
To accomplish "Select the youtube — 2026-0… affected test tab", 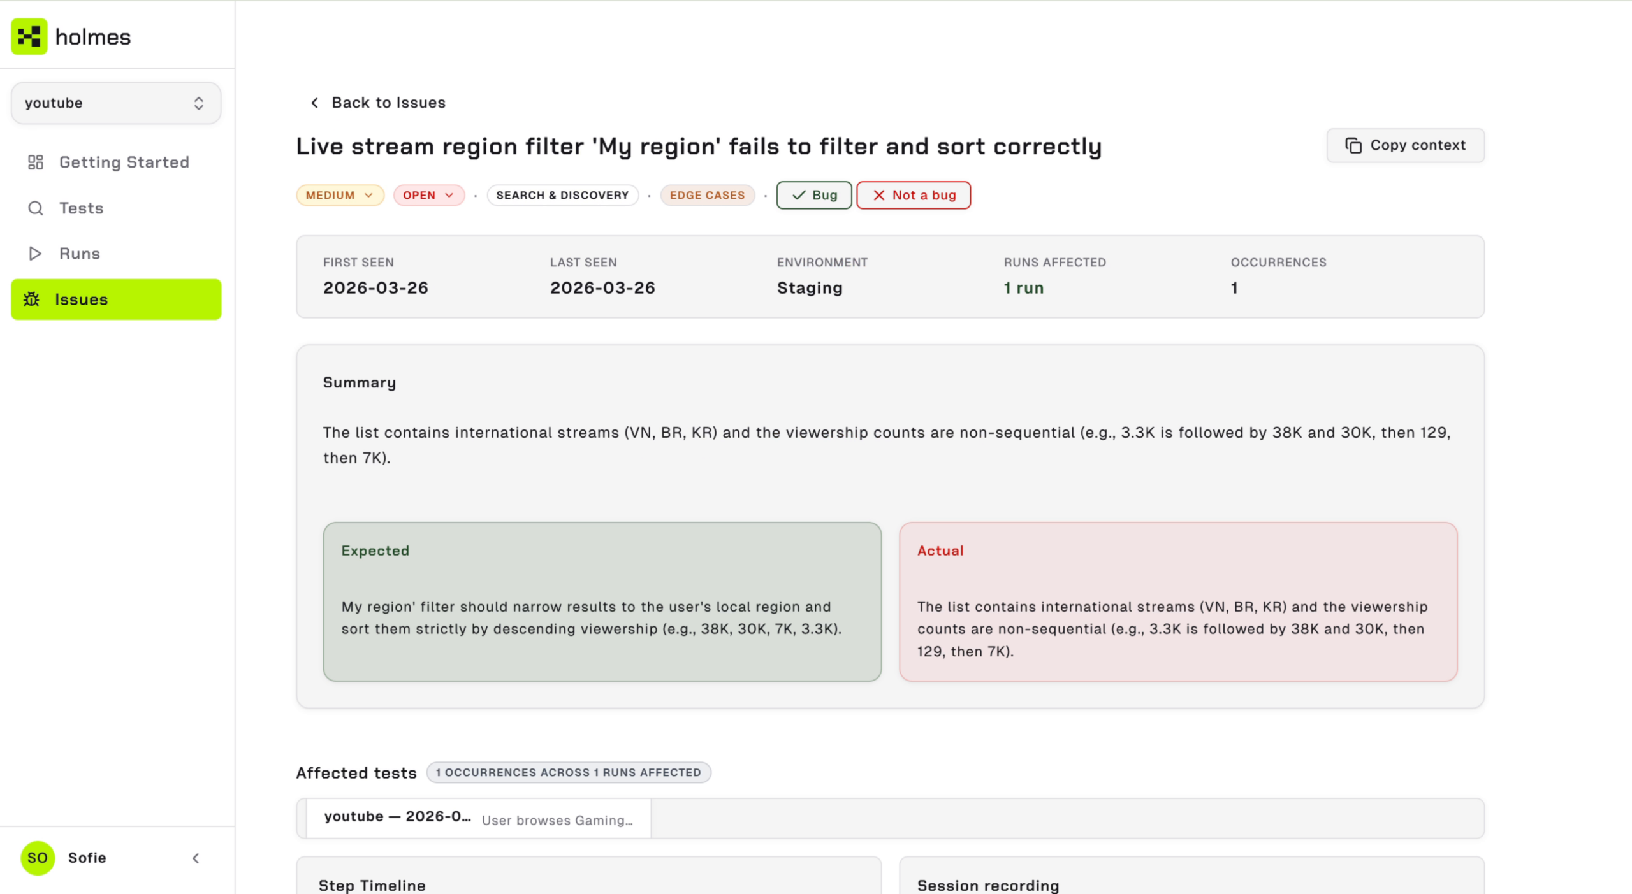I will [x=479, y=818].
